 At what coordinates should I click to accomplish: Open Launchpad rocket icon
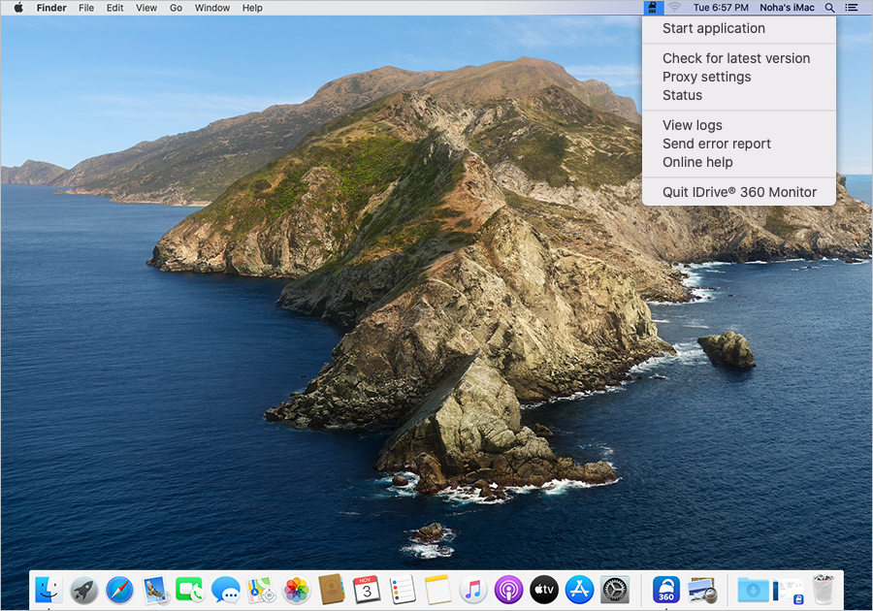(84, 589)
